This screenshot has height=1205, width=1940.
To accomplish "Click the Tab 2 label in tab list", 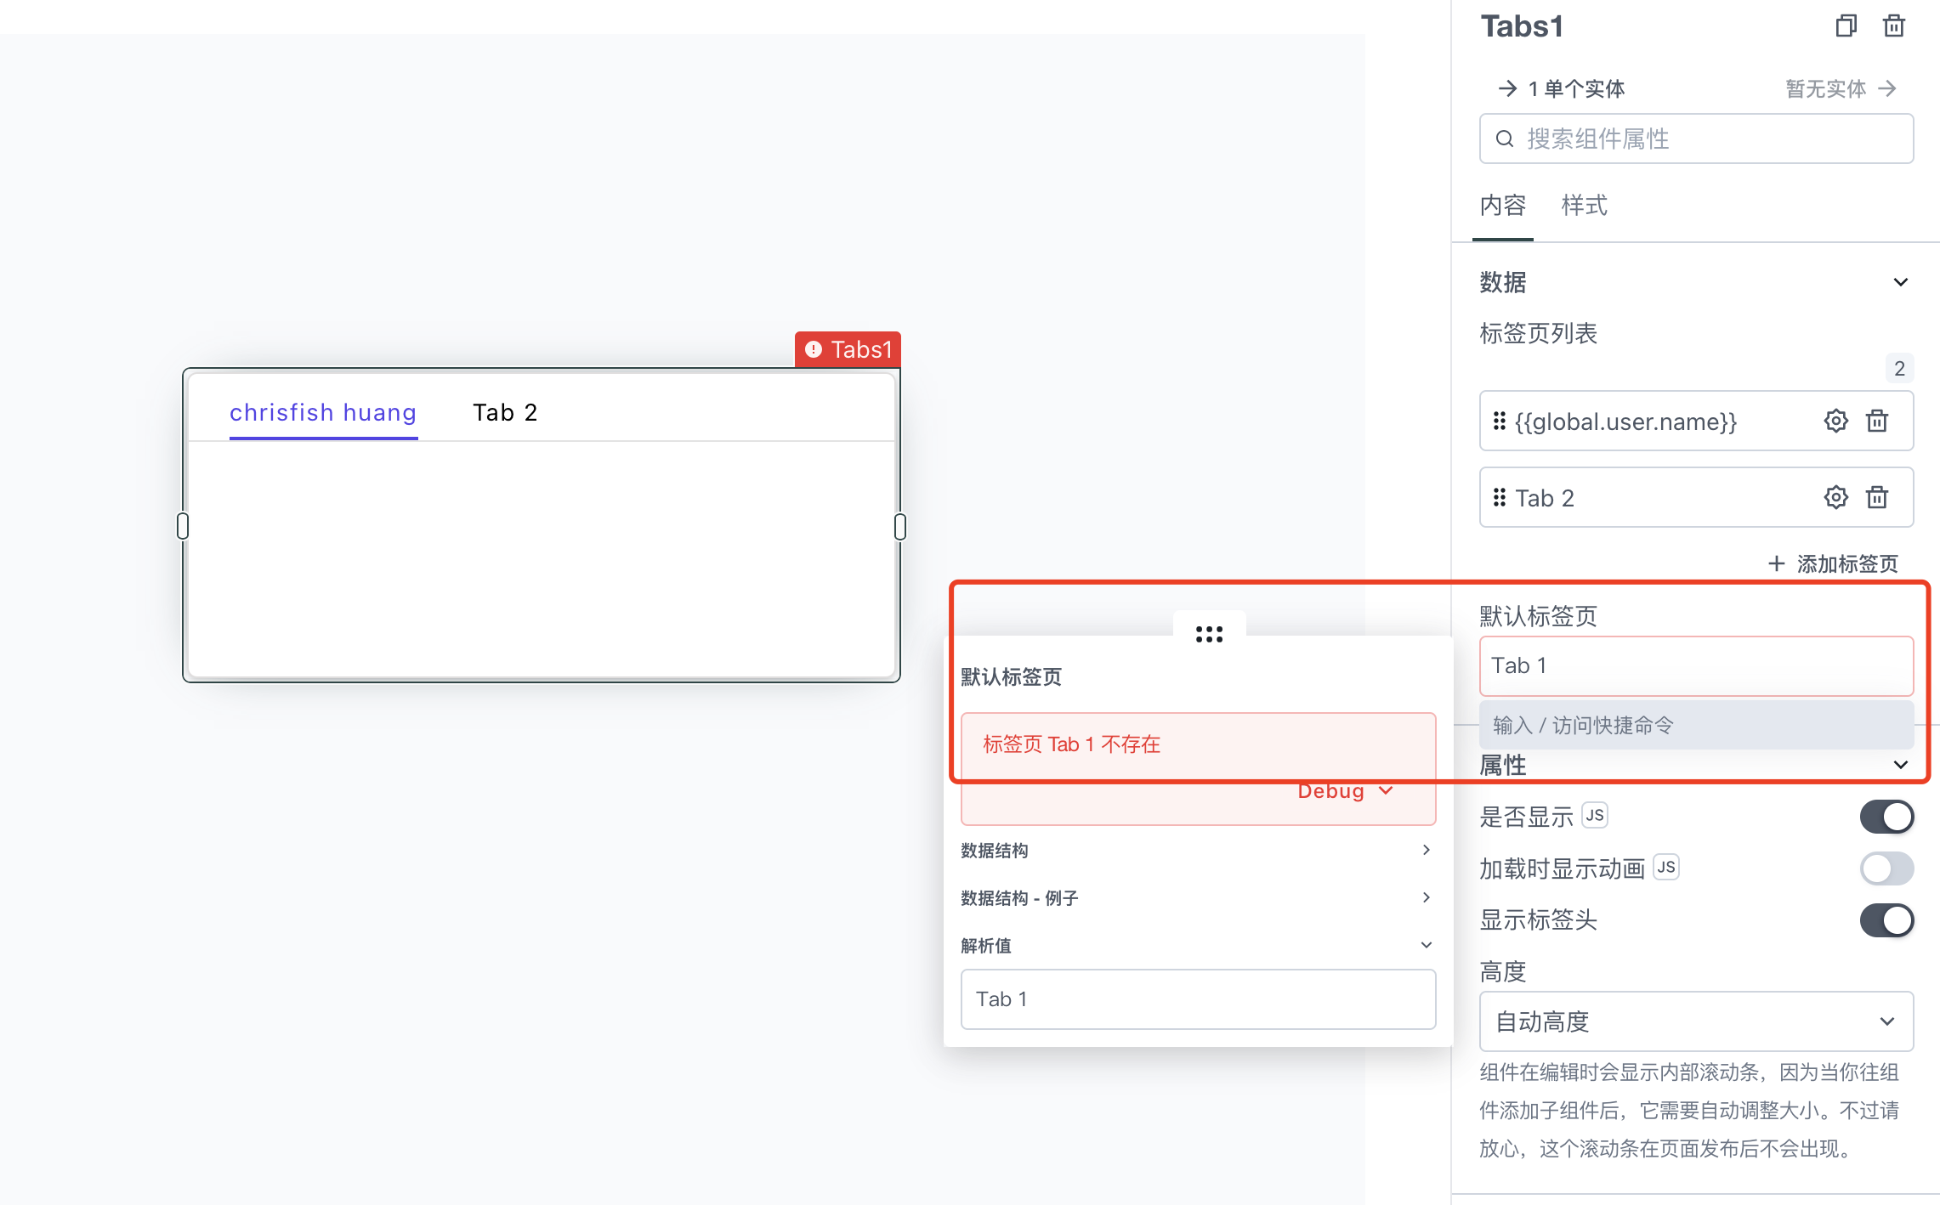I will pyautogui.click(x=1545, y=498).
